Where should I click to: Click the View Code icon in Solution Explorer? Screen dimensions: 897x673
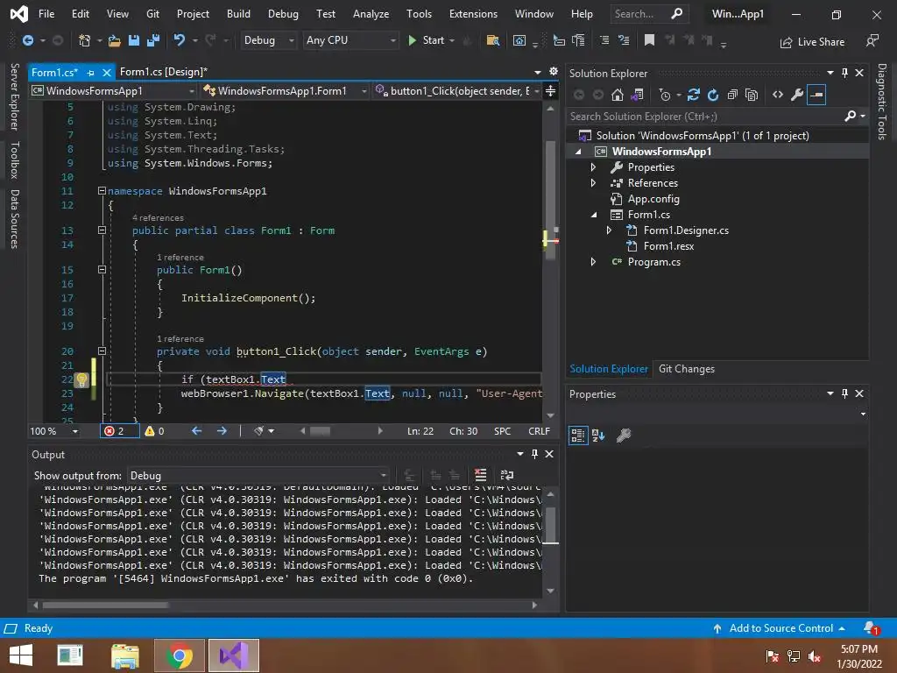[778, 95]
